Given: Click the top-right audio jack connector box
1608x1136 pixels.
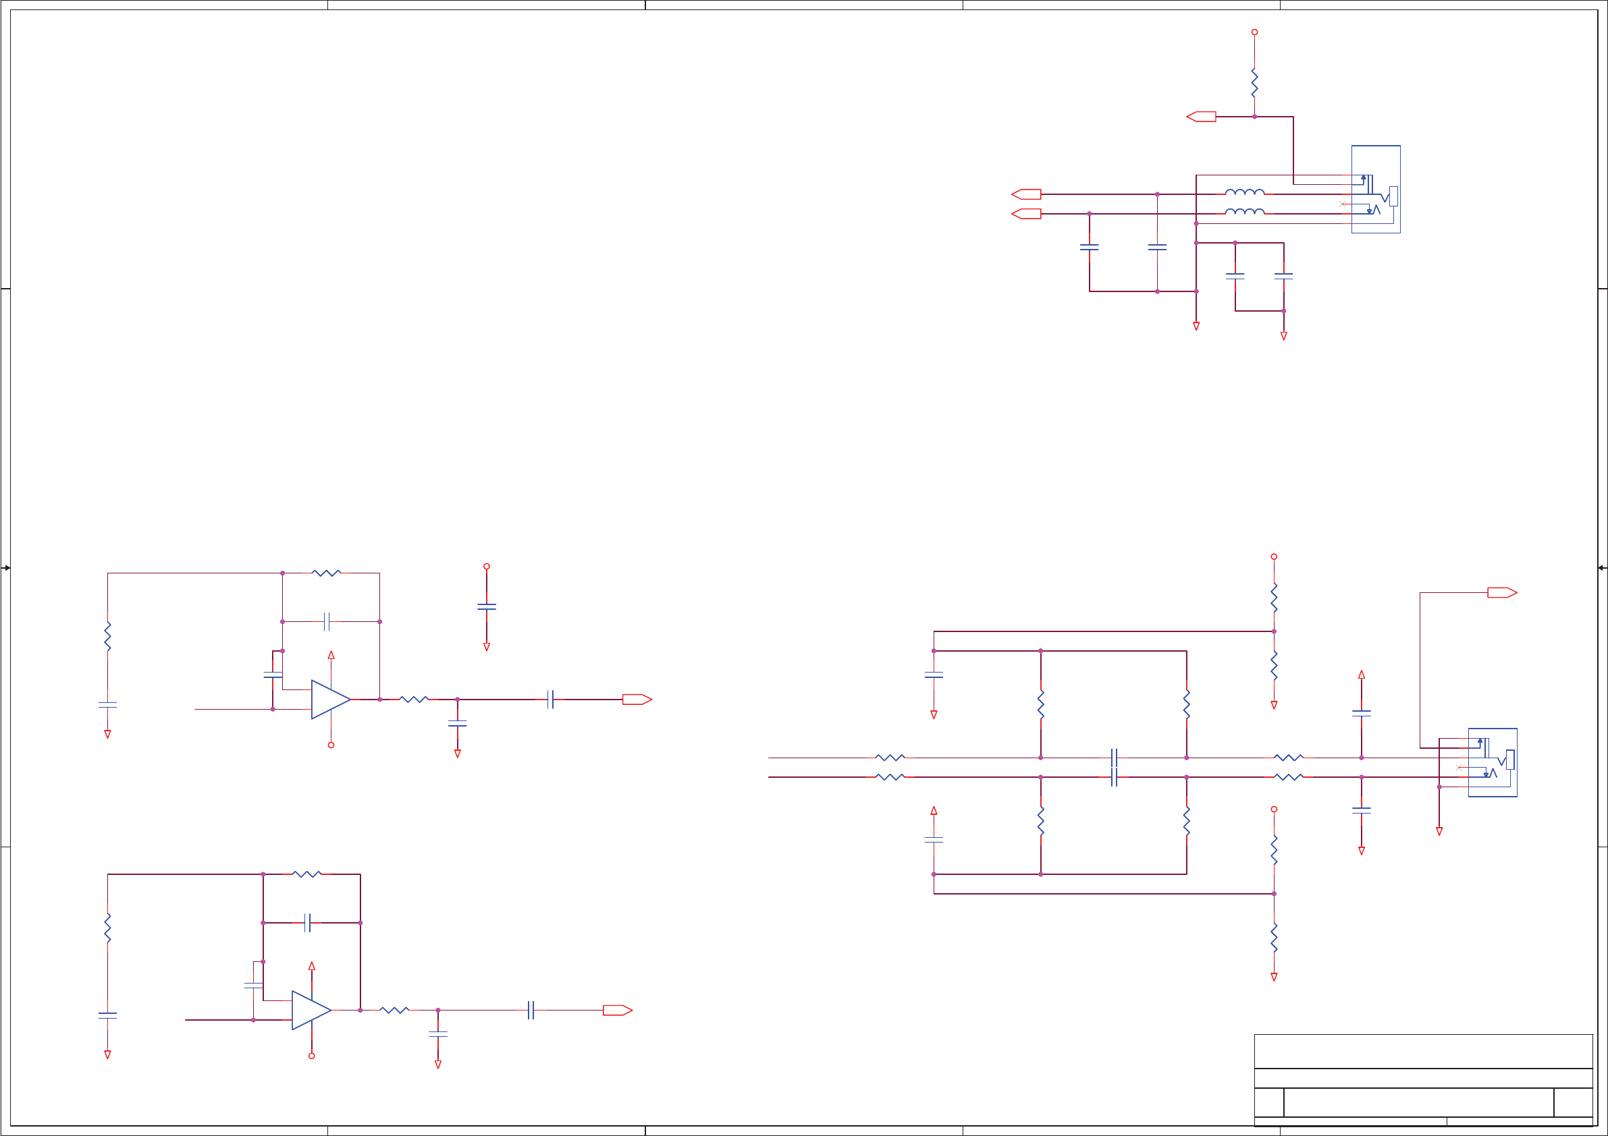Looking at the screenshot, I should point(1376,189).
